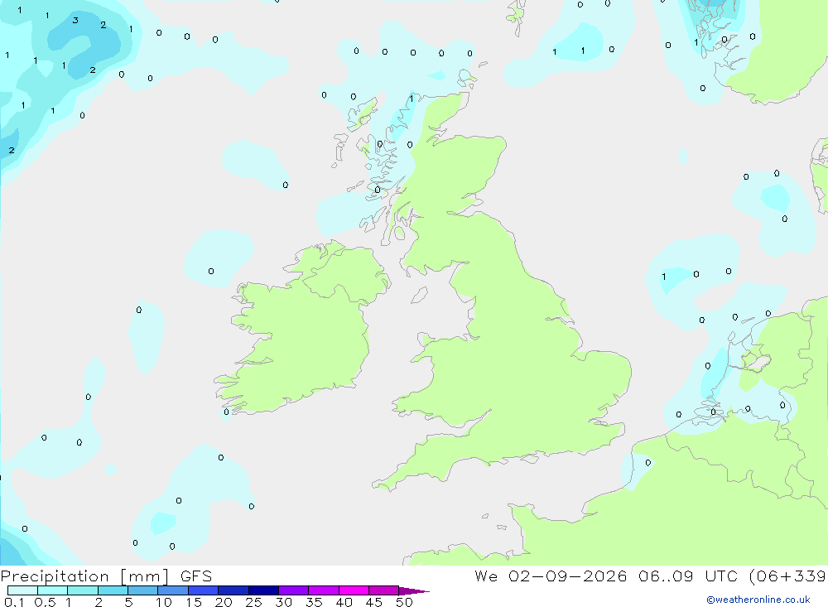Image resolution: width=828 pixels, height=607 pixels.
Task: Click the '35' legend scale label
Action: [314, 602]
